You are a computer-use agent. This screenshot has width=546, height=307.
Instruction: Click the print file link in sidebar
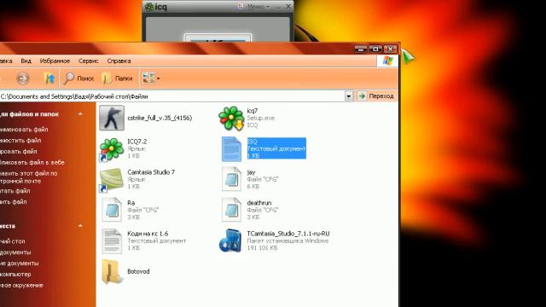point(15,191)
